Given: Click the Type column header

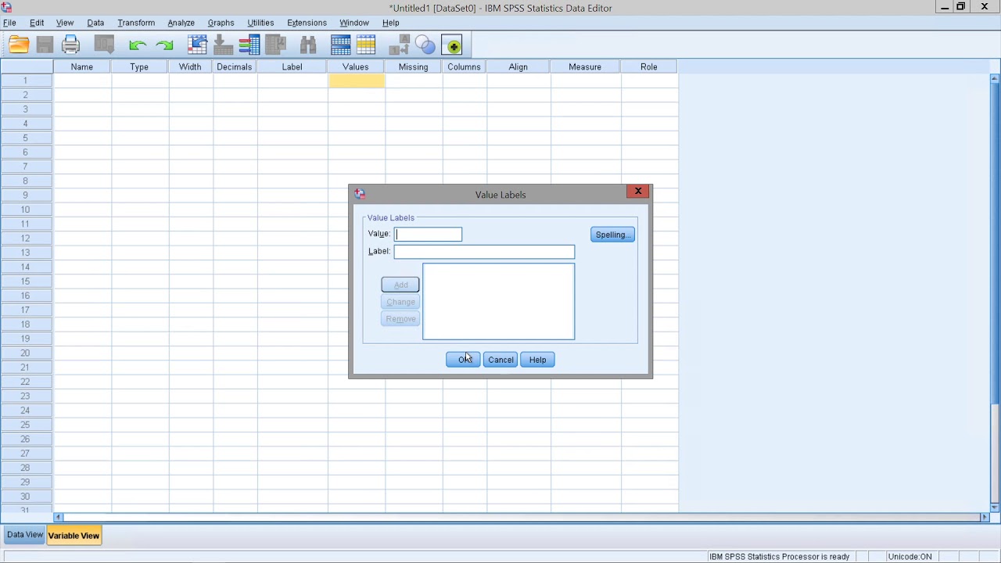Looking at the screenshot, I should pyautogui.click(x=139, y=66).
